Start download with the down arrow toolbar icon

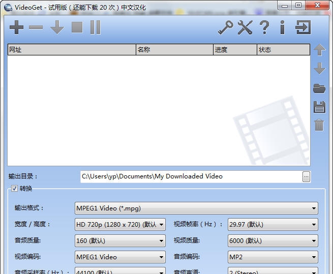coord(57,27)
